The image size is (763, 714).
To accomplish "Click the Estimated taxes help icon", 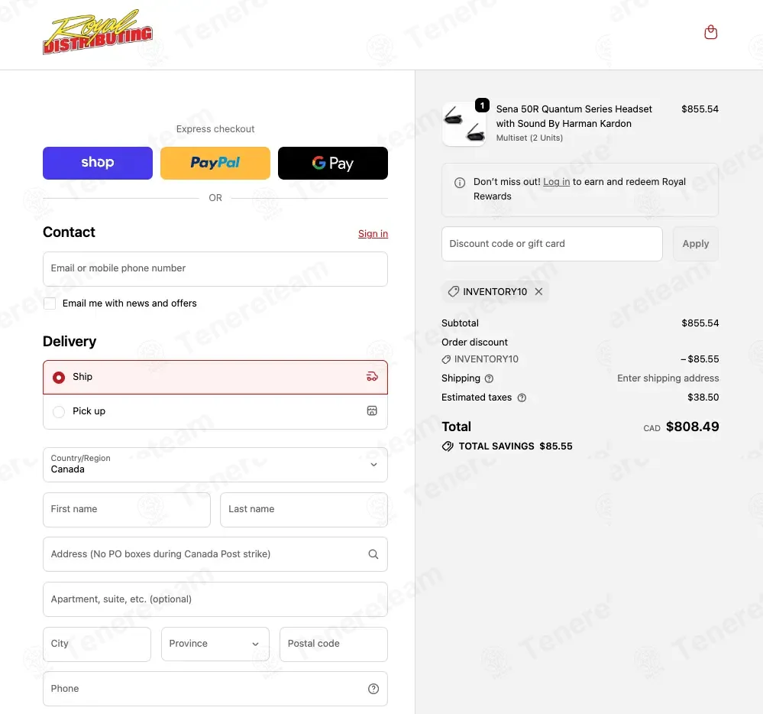I will [522, 398].
